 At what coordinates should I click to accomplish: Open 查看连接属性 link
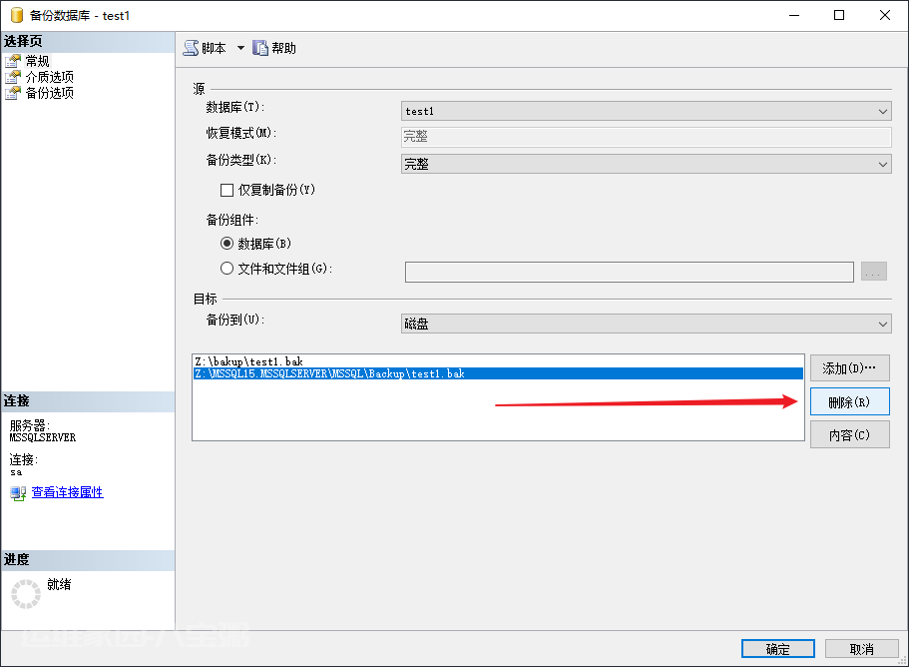coord(67,492)
